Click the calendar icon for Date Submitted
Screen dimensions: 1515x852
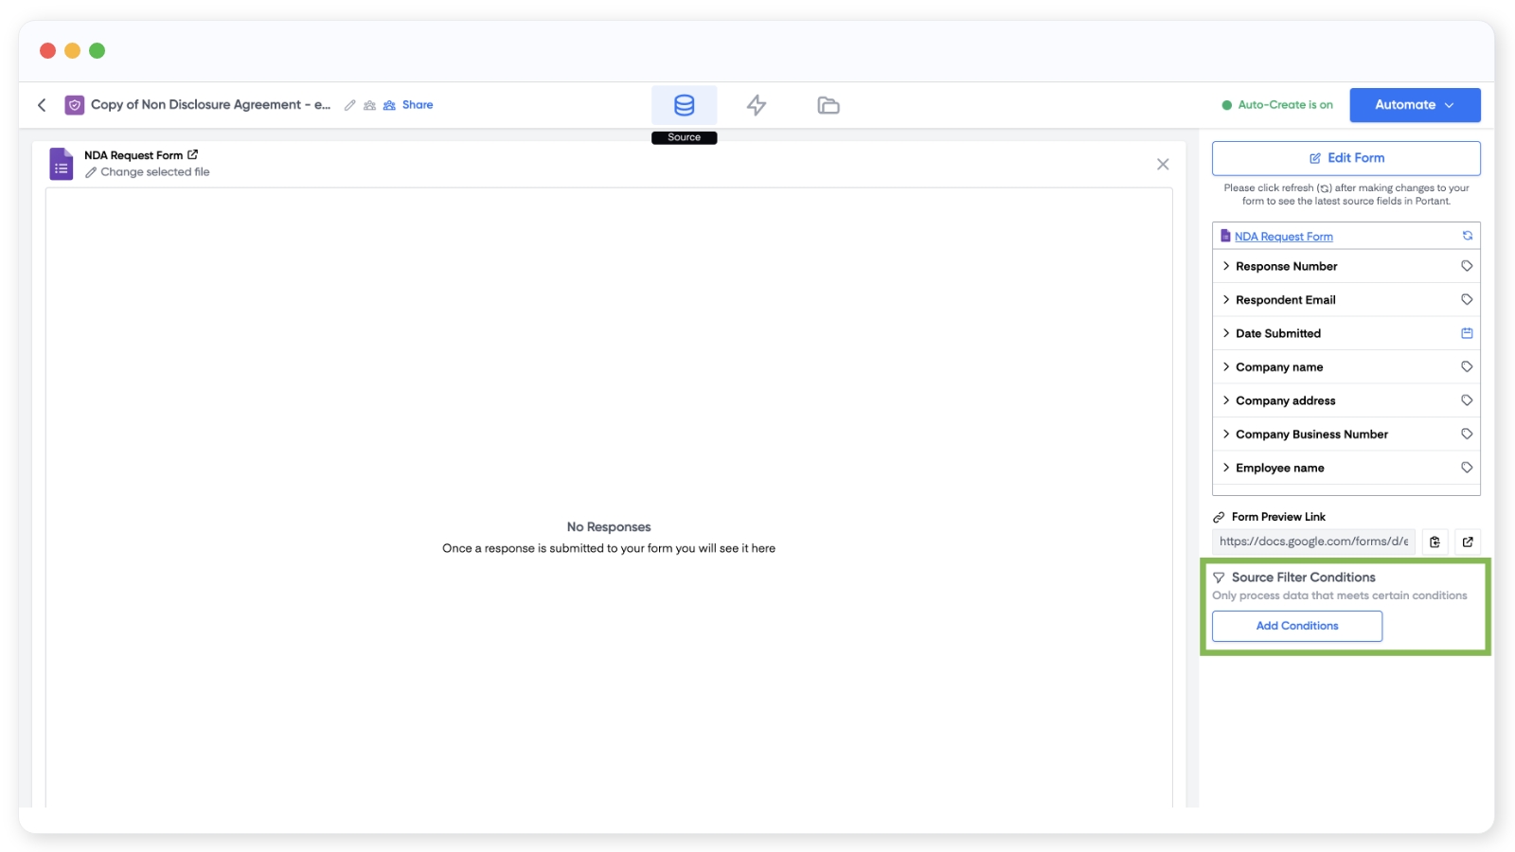click(1467, 333)
